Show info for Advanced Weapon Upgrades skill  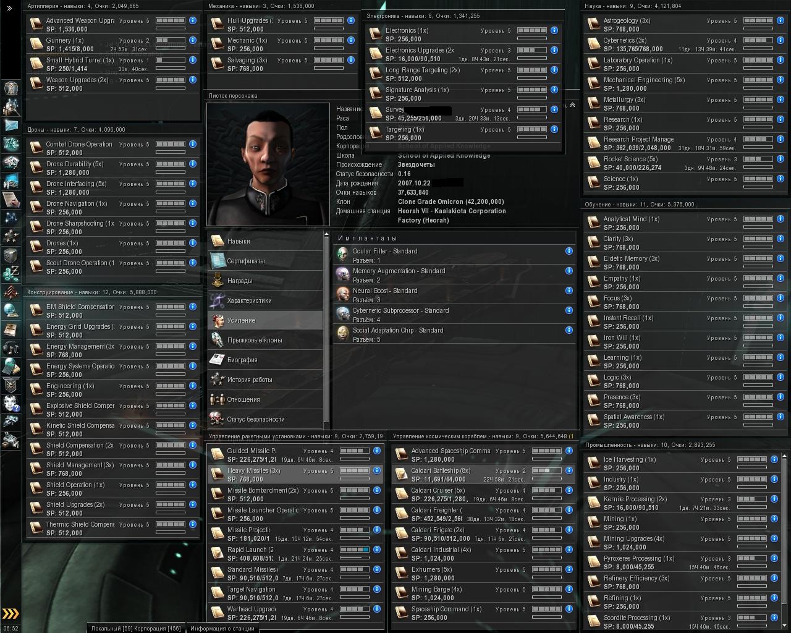click(x=193, y=20)
